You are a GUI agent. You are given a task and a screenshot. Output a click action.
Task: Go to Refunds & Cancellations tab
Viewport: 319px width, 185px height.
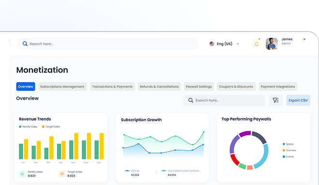click(159, 87)
